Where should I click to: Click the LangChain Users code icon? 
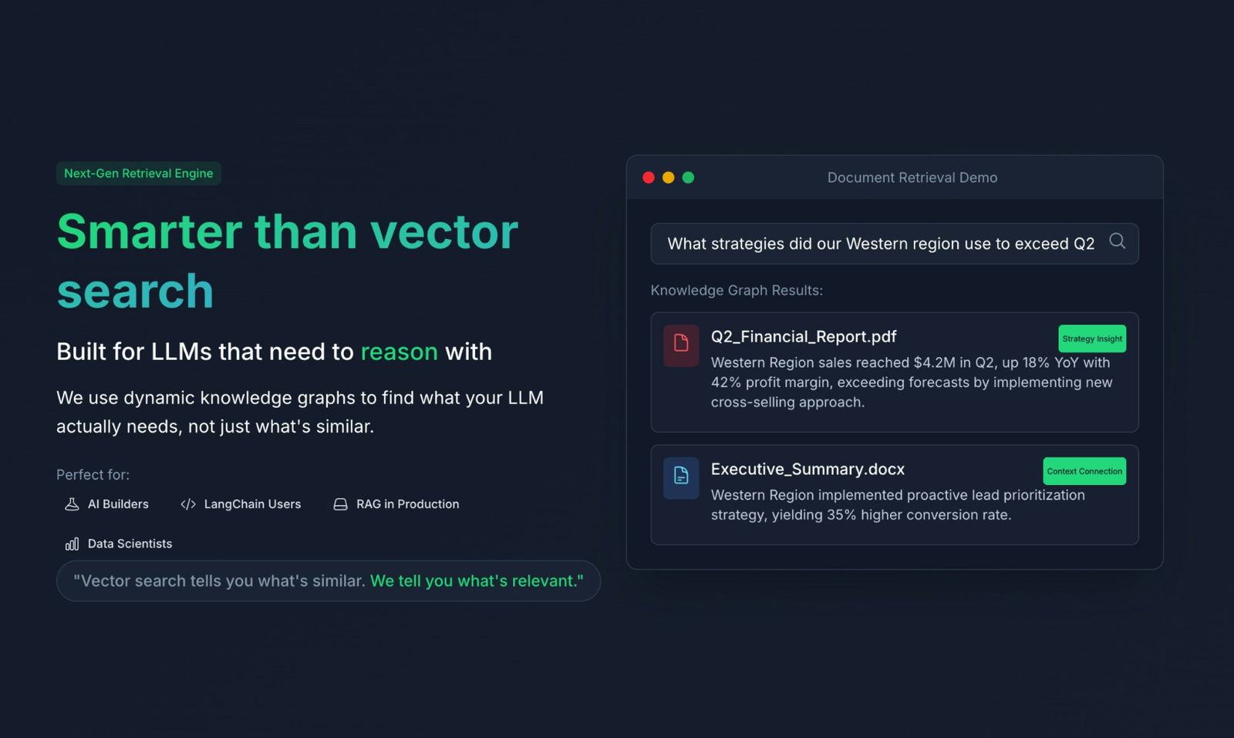[188, 504]
